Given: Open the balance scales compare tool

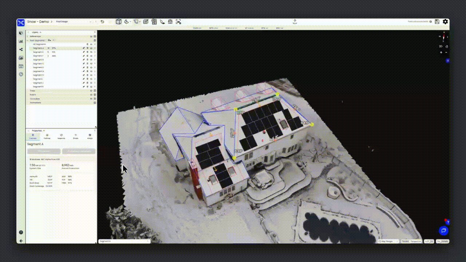Looking at the screenshot, I should pyautogui.click(x=170, y=22).
